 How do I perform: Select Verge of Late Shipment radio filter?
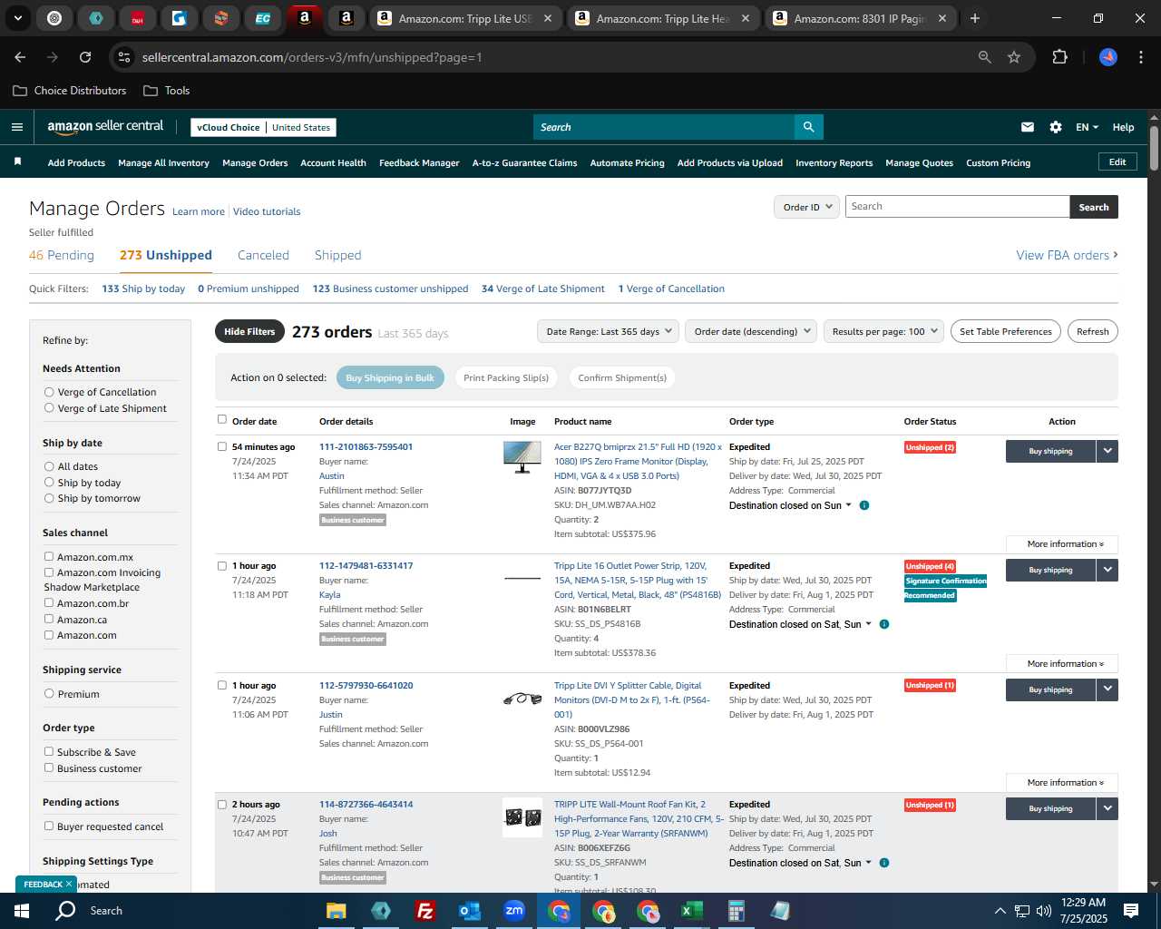(x=49, y=408)
